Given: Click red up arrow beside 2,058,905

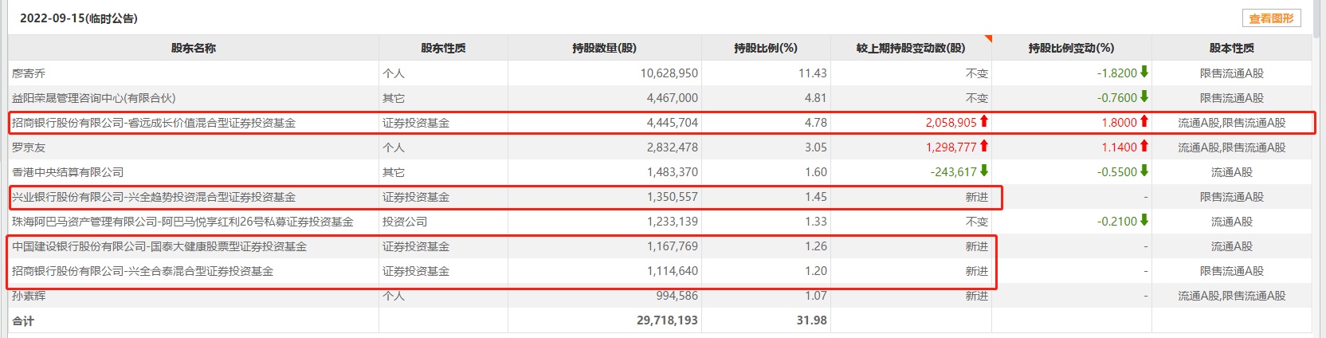Looking at the screenshot, I should (984, 121).
